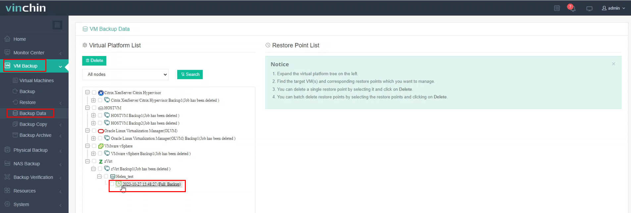Click the zVirt green Z icon
Screen dimensions: 631x213
(101, 161)
